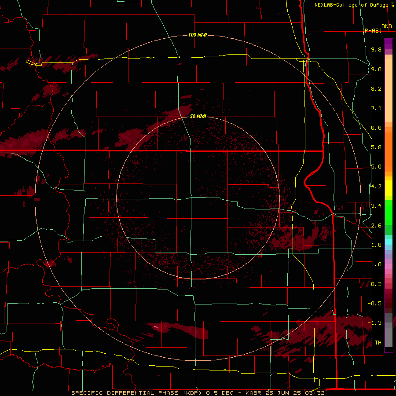Click the 9.0 value on the color scale
The width and height of the screenshot is (396, 396).
(x=376, y=69)
